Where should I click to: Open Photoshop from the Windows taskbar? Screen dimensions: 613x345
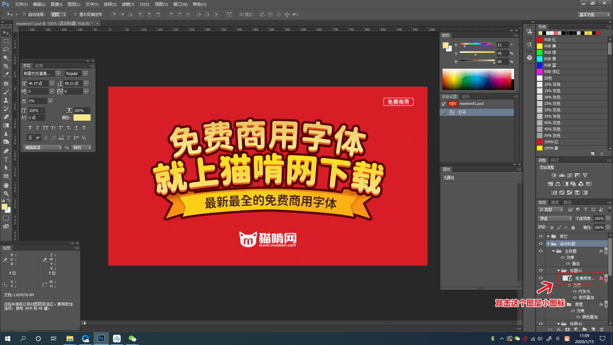[101, 338]
